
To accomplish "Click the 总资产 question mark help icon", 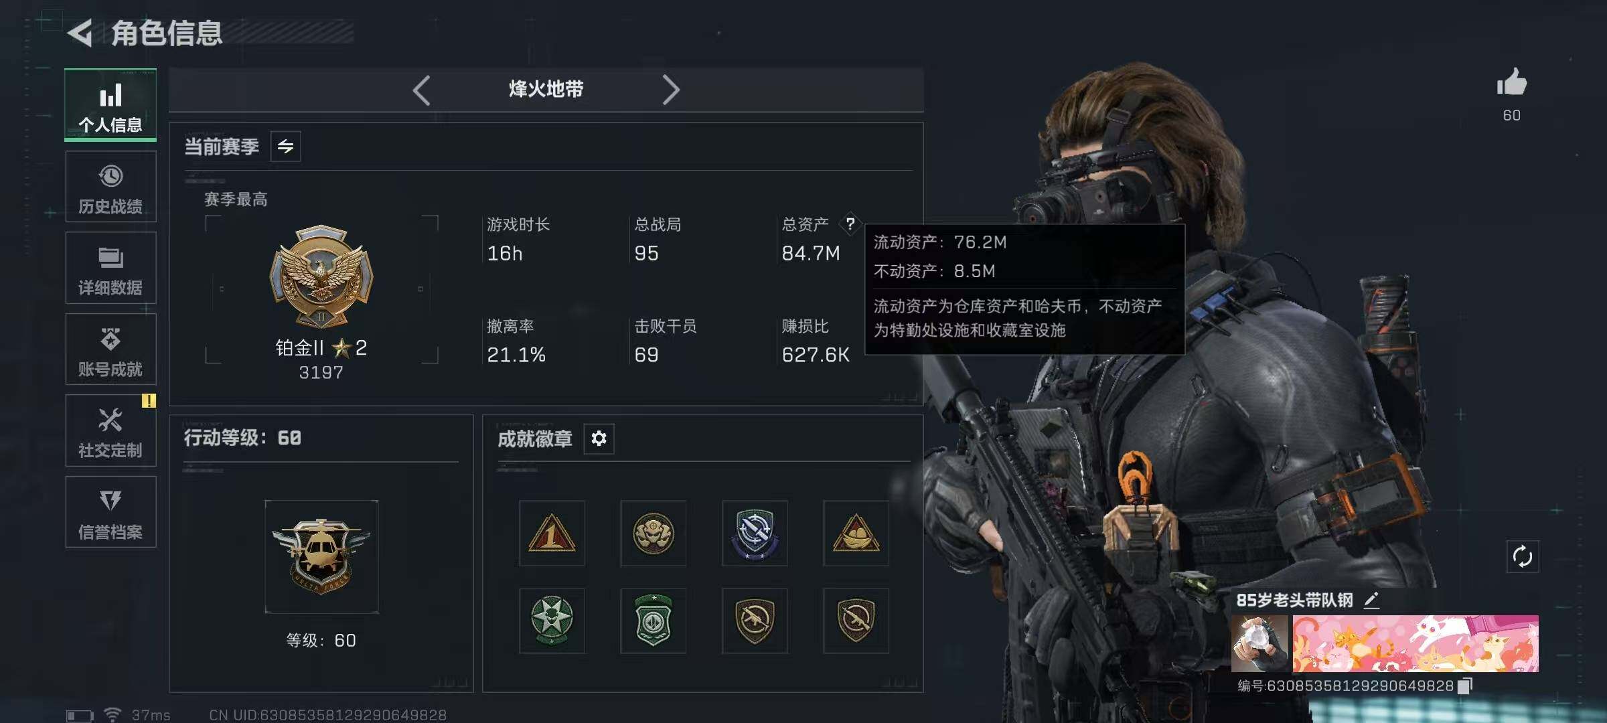I will tap(850, 224).
